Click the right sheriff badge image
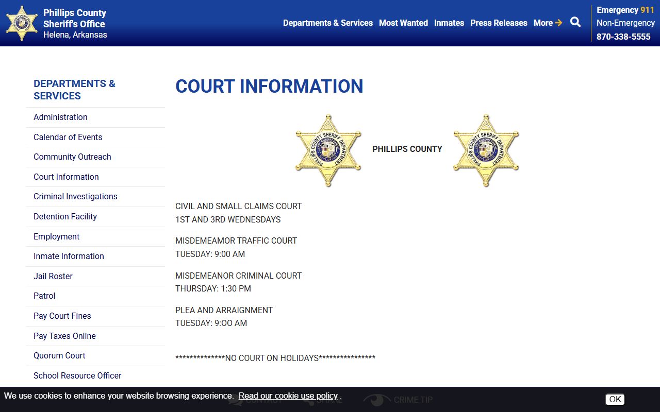 [x=486, y=150]
